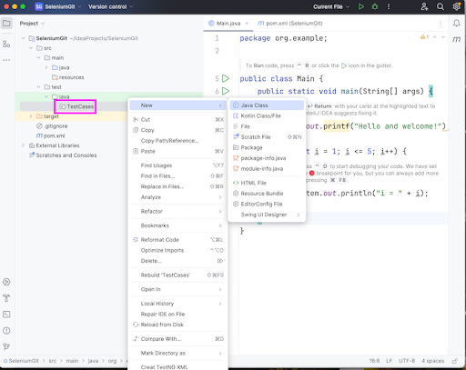This screenshot has height=370, width=466.
Task: Open the Structure tool window icon
Action: coord(6,45)
